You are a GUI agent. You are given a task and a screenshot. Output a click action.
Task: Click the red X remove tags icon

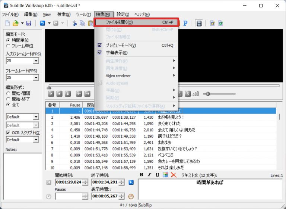tap(174, 175)
